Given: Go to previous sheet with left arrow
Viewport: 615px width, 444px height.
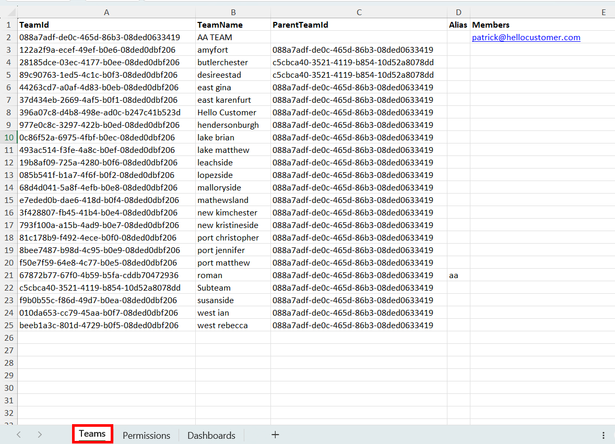Looking at the screenshot, I should pos(18,435).
